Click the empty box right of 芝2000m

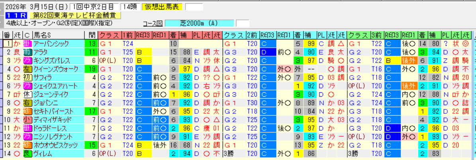coord(242,23)
